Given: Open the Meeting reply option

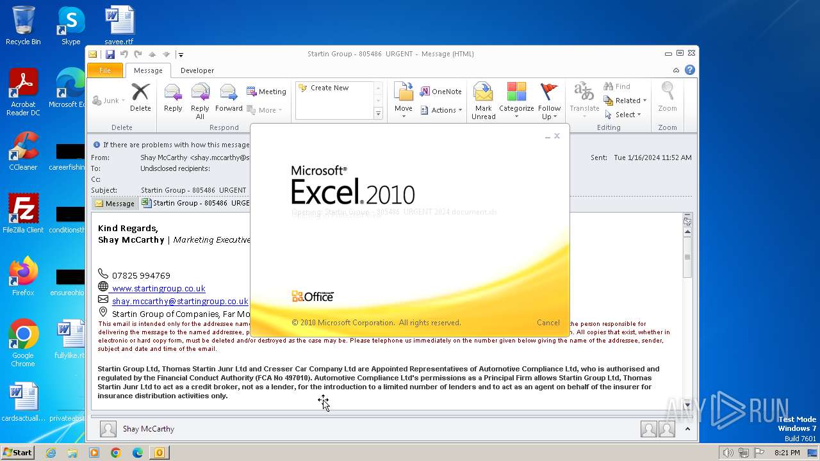Looking at the screenshot, I should [x=266, y=92].
